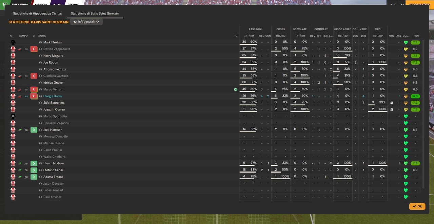Click the 8.0 rating of Cengiz Ünder
The image size is (434, 224).
tap(415, 96)
